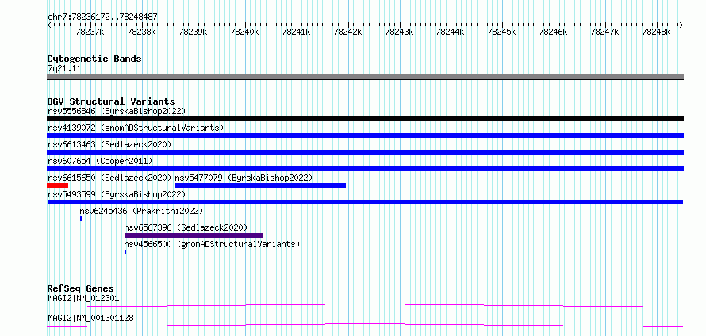
Task: Click the nsv4566500 (gnomADStructuralVariants) label
Action: pos(212,244)
